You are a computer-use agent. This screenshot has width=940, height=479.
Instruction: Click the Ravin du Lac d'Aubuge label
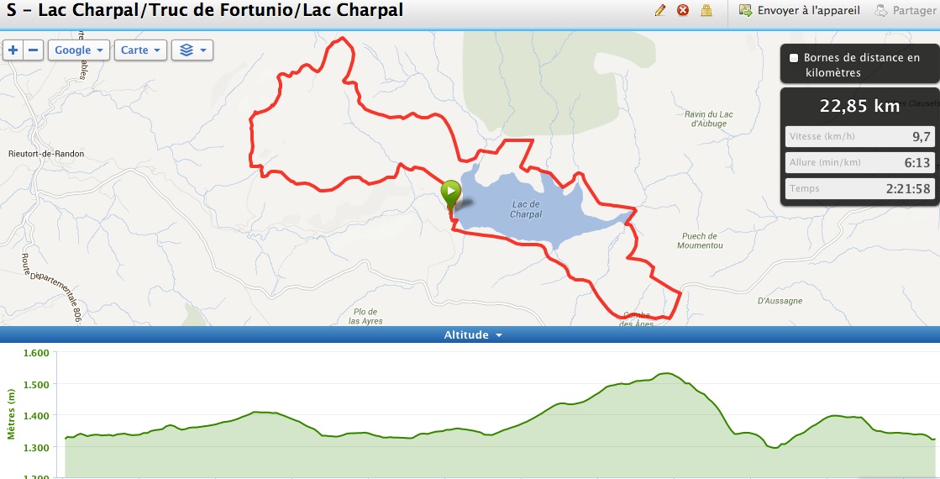(x=709, y=118)
